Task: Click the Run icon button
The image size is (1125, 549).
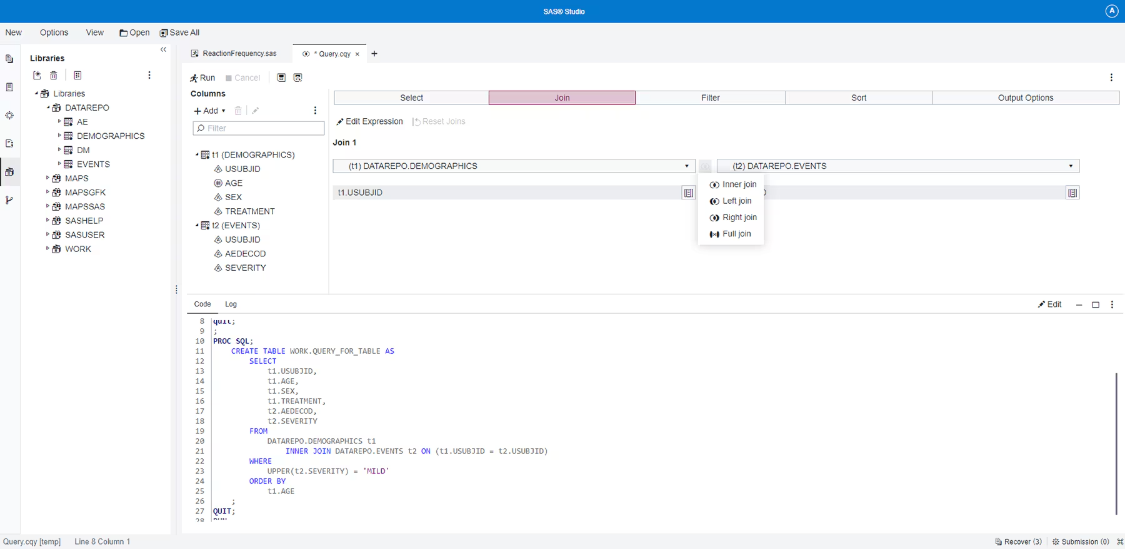Action: click(202, 78)
